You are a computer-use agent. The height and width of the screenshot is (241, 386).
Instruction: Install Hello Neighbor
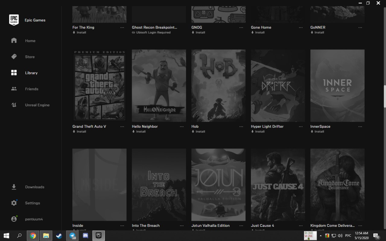pos(139,132)
